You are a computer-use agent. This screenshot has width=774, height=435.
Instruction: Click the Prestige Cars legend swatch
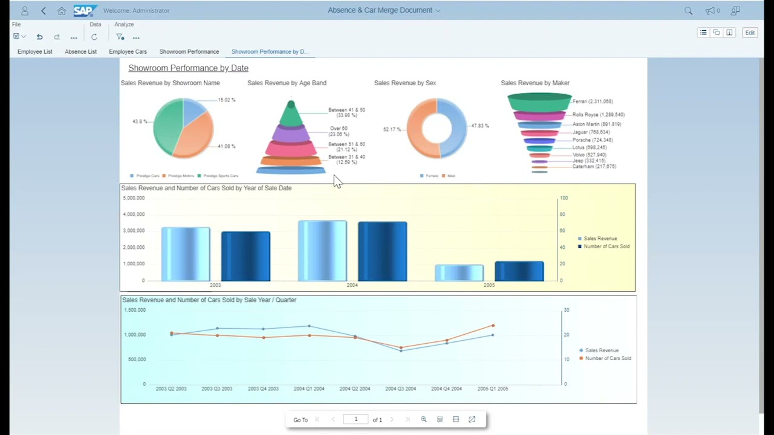[132, 176]
